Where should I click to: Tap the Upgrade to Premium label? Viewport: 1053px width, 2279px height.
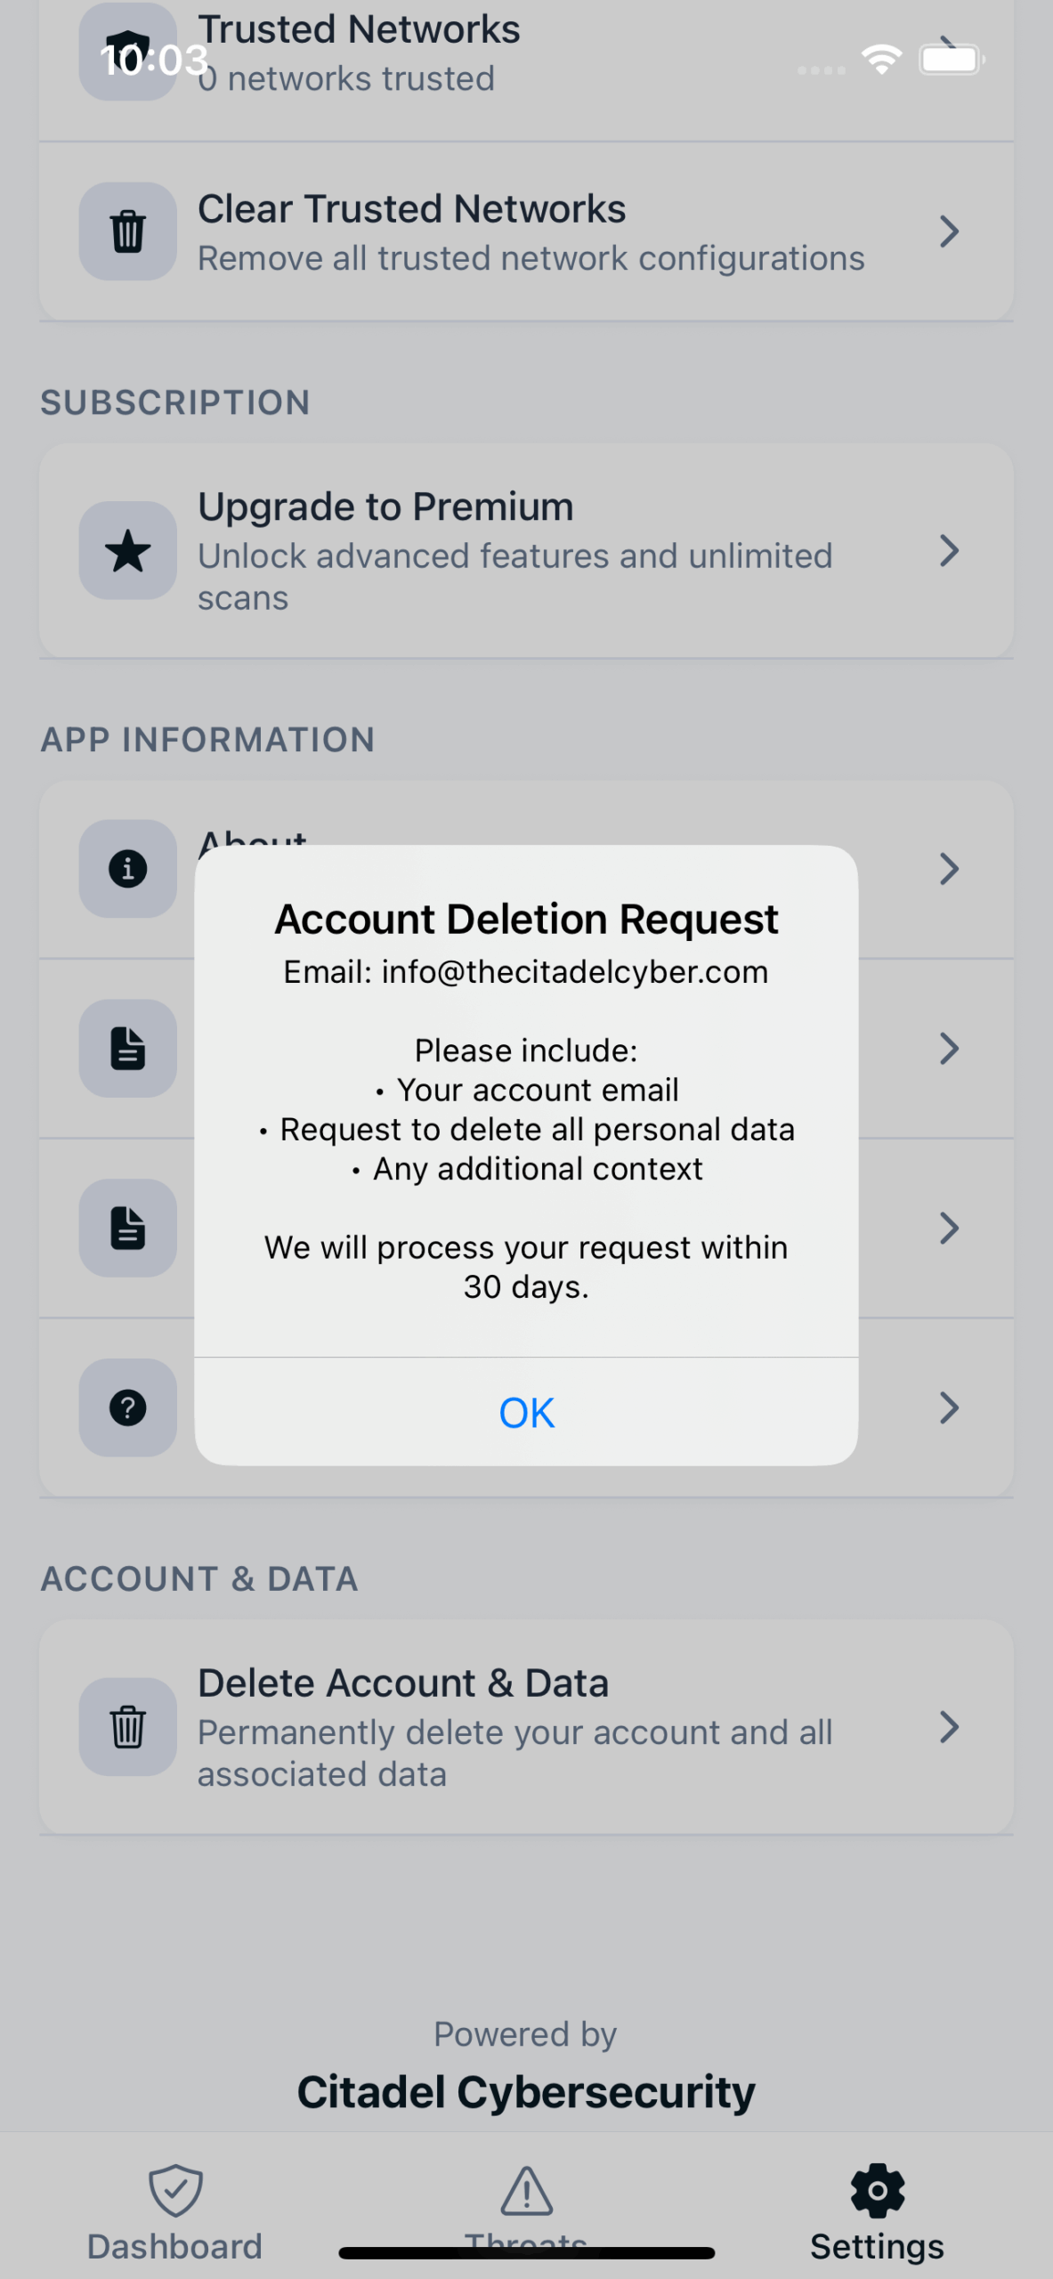(385, 507)
